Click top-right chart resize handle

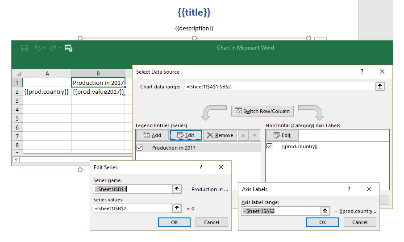click(x=308, y=38)
